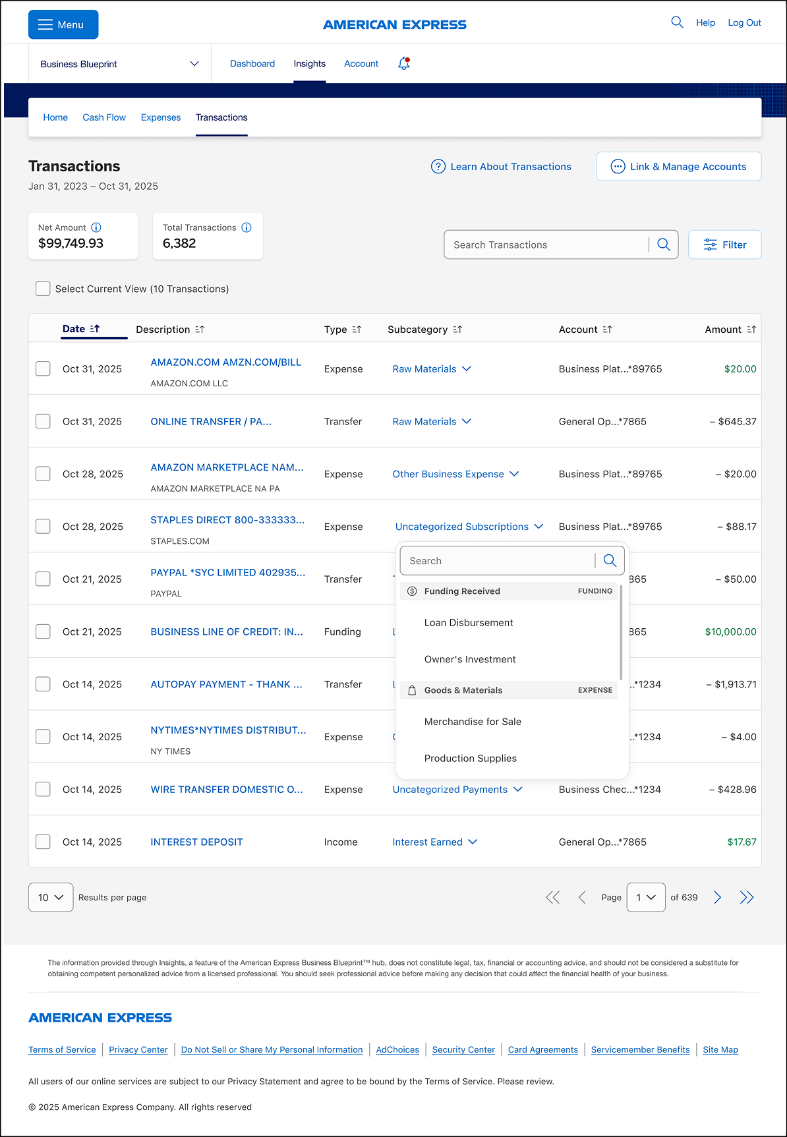Open WIRE TRANSFER DOMESTIC transaction link
The image size is (787, 1137).
(227, 789)
